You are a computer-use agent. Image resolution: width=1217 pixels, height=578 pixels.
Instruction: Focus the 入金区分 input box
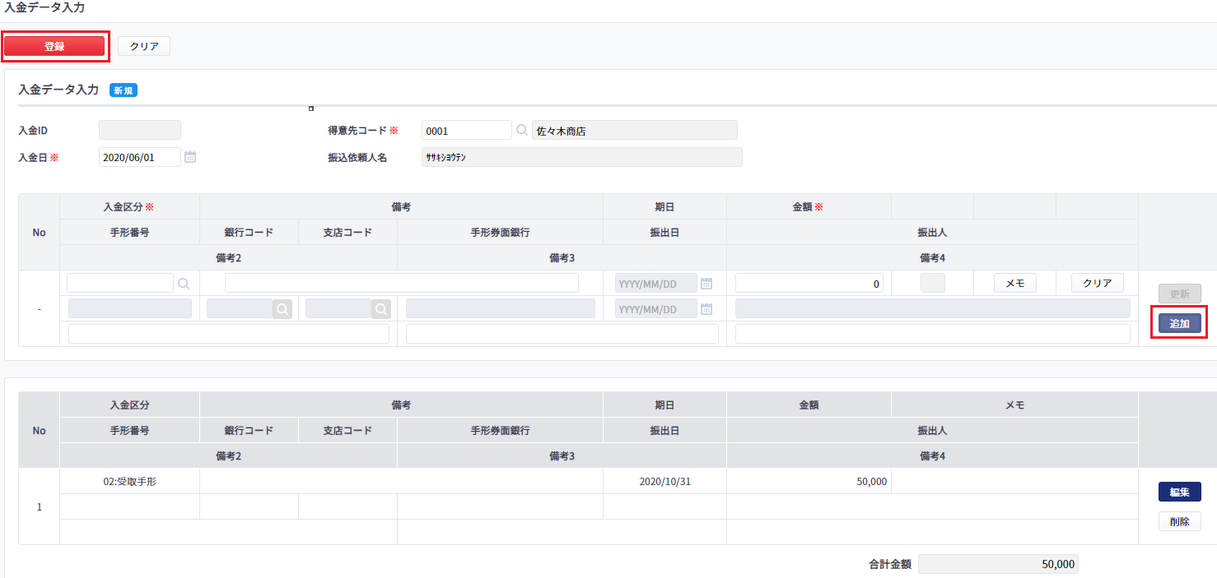(120, 284)
